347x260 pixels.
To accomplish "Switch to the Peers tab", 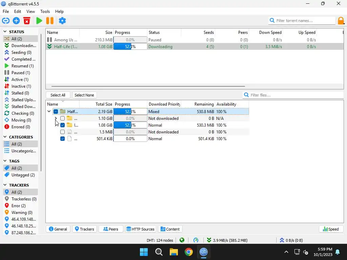I will click(x=111, y=229).
